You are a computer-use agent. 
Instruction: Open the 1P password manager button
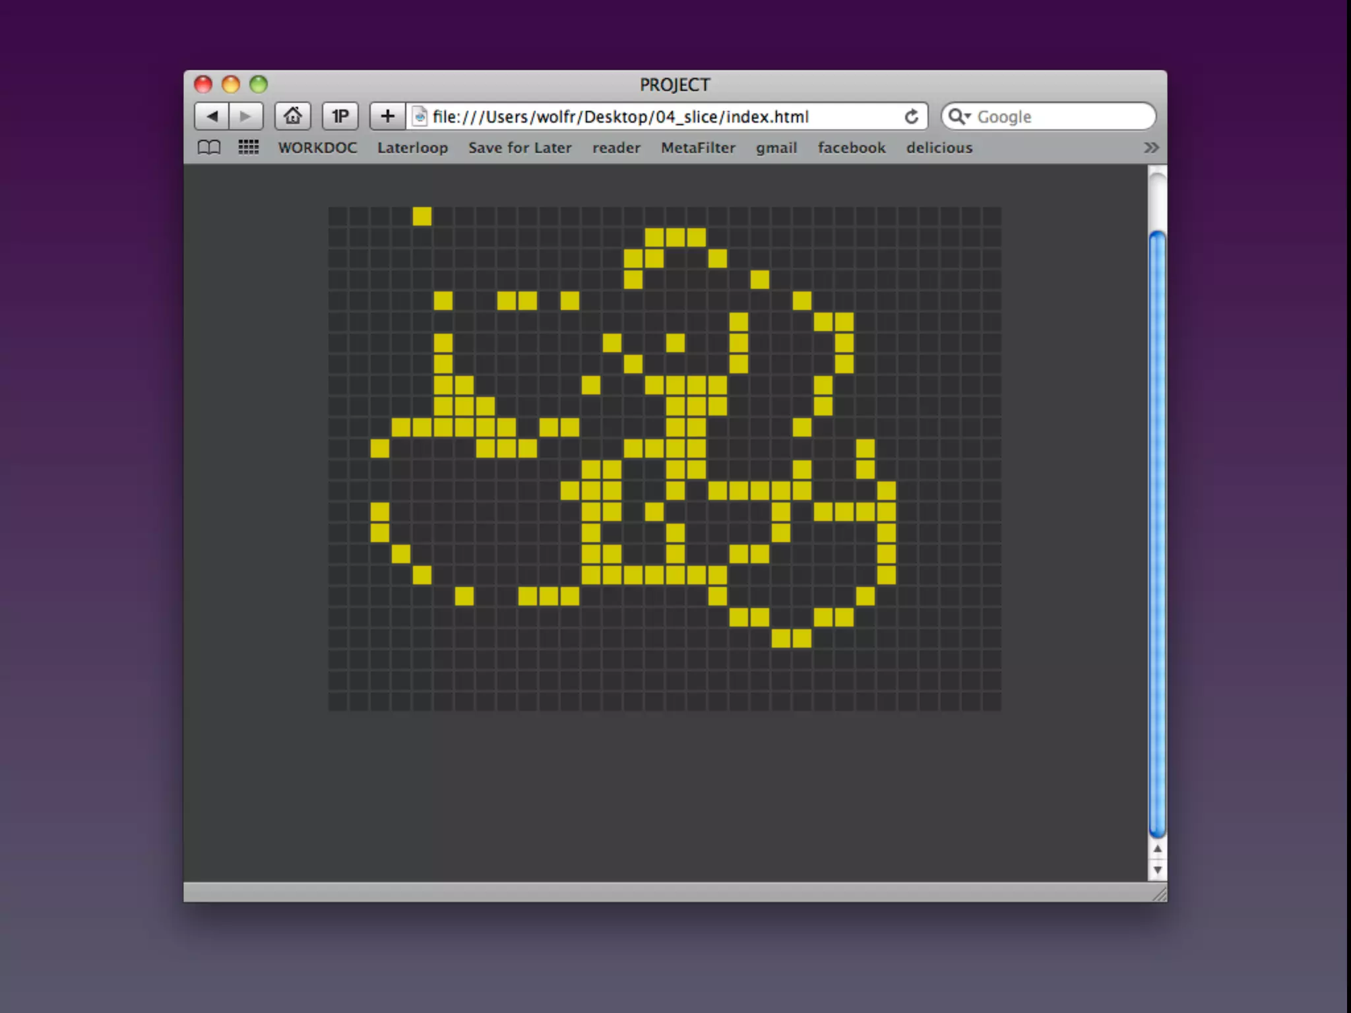pyautogui.click(x=340, y=117)
